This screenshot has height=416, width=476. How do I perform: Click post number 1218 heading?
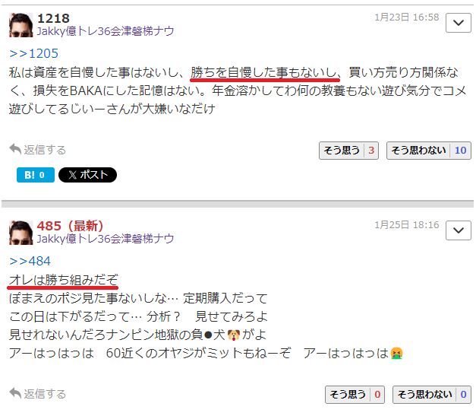pyautogui.click(x=53, y=18)
